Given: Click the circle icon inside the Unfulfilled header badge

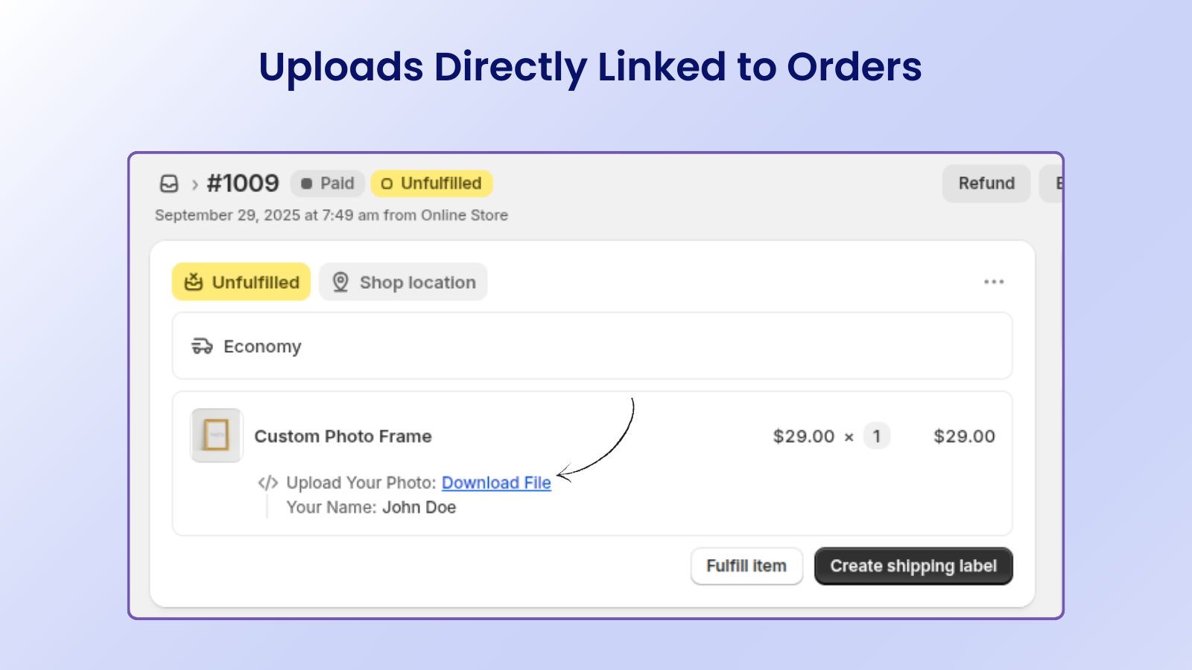Looking at the screenshot, I should tap(387, 183).
